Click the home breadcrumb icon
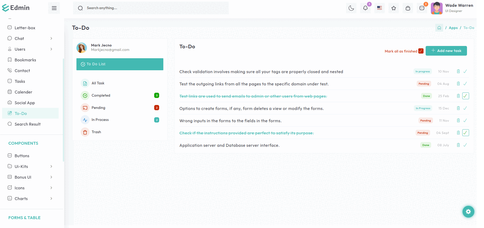This screenshot has width=484, height=228. point(439,28)
